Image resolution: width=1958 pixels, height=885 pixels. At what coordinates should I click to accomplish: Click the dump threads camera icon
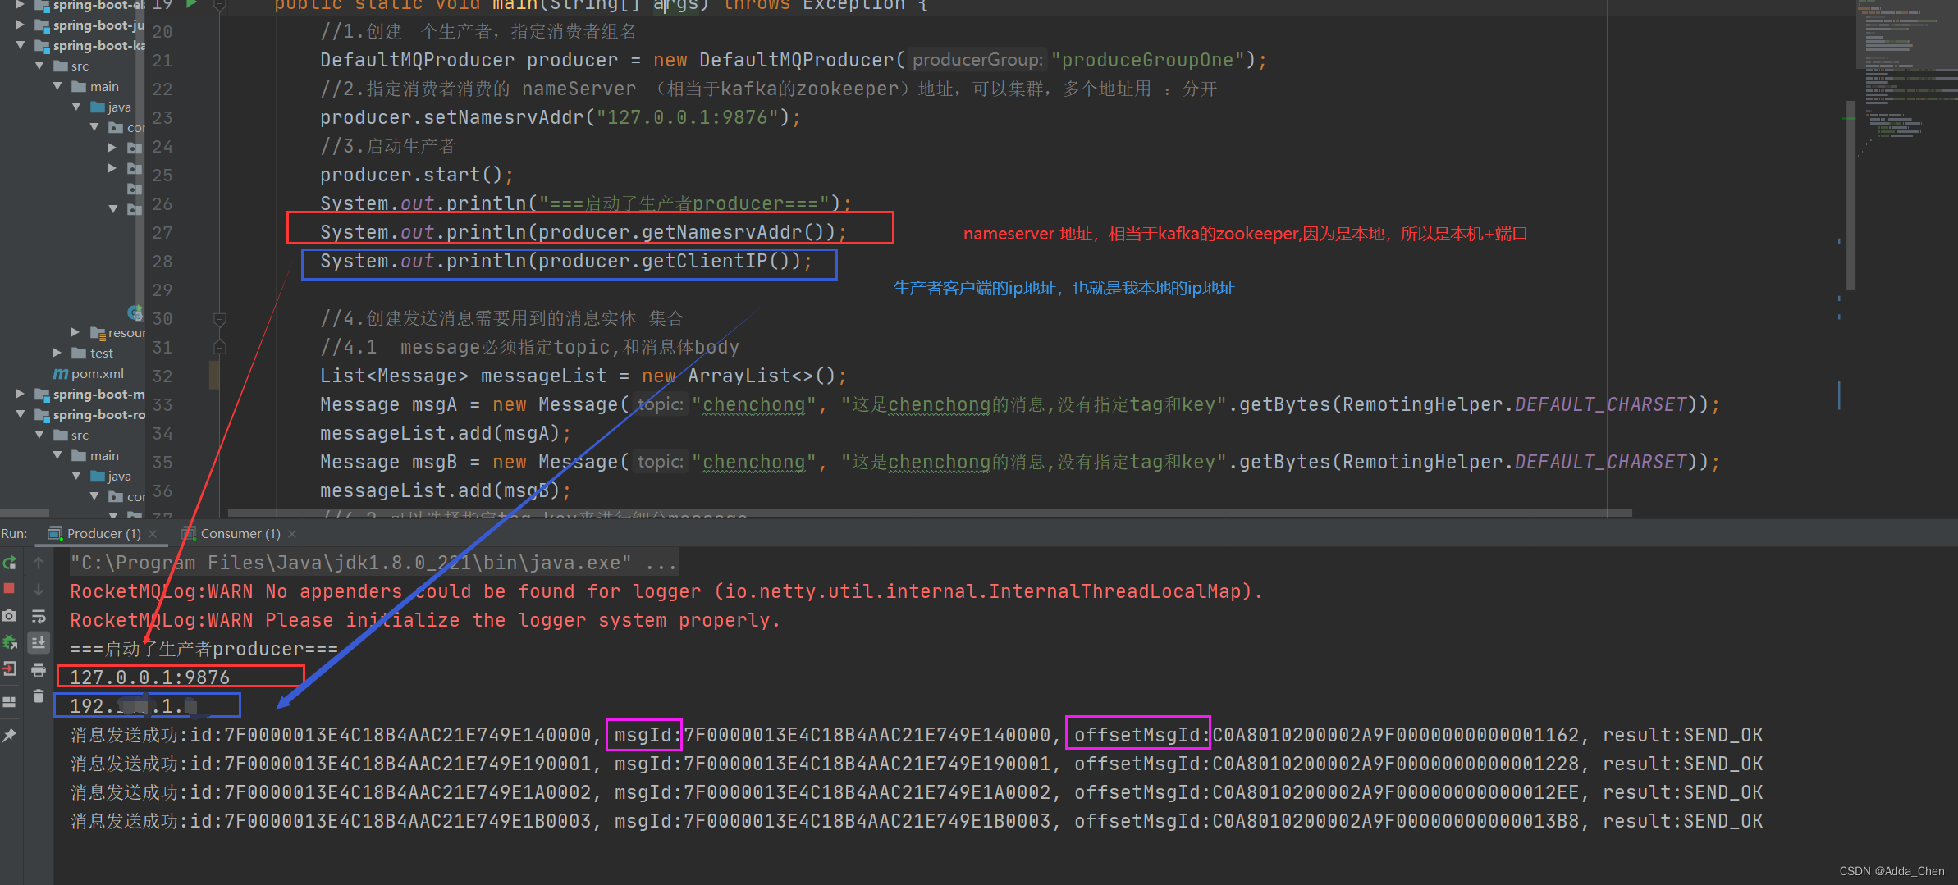point(10,615)
